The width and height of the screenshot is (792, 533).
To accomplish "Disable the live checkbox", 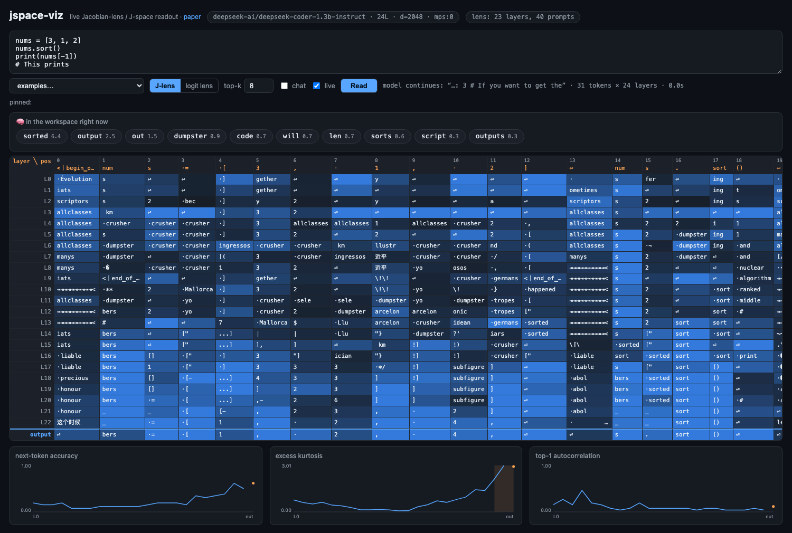I will (x=316, y=85).
